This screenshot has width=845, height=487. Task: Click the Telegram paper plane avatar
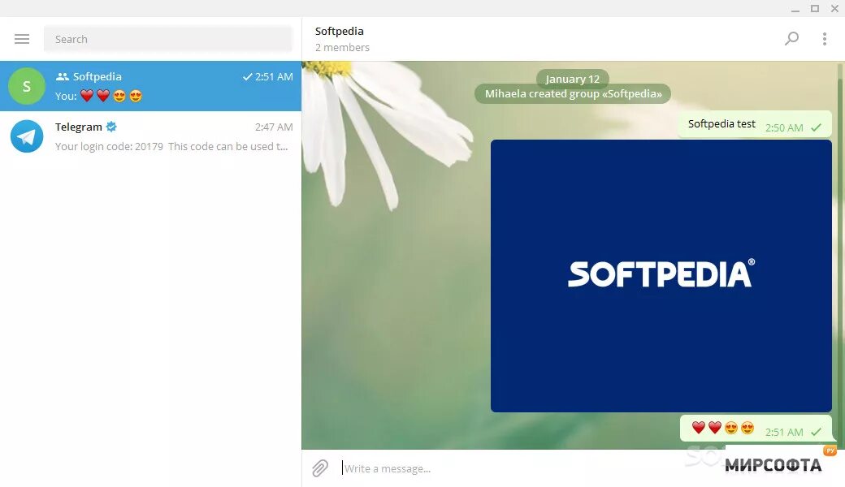26,136
